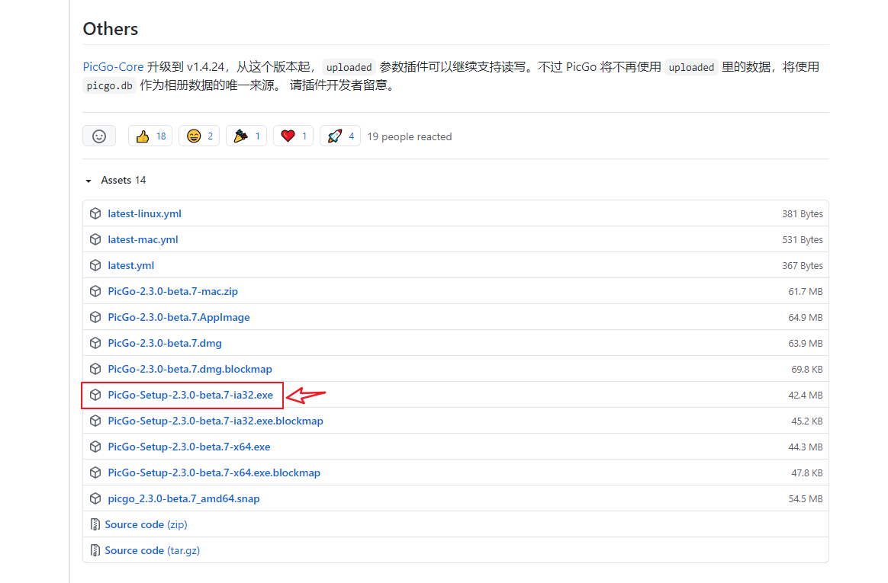Screen dimensions: 888x583
Task: Click the 44.3 MB file size
Action: [x=806, y=447]
